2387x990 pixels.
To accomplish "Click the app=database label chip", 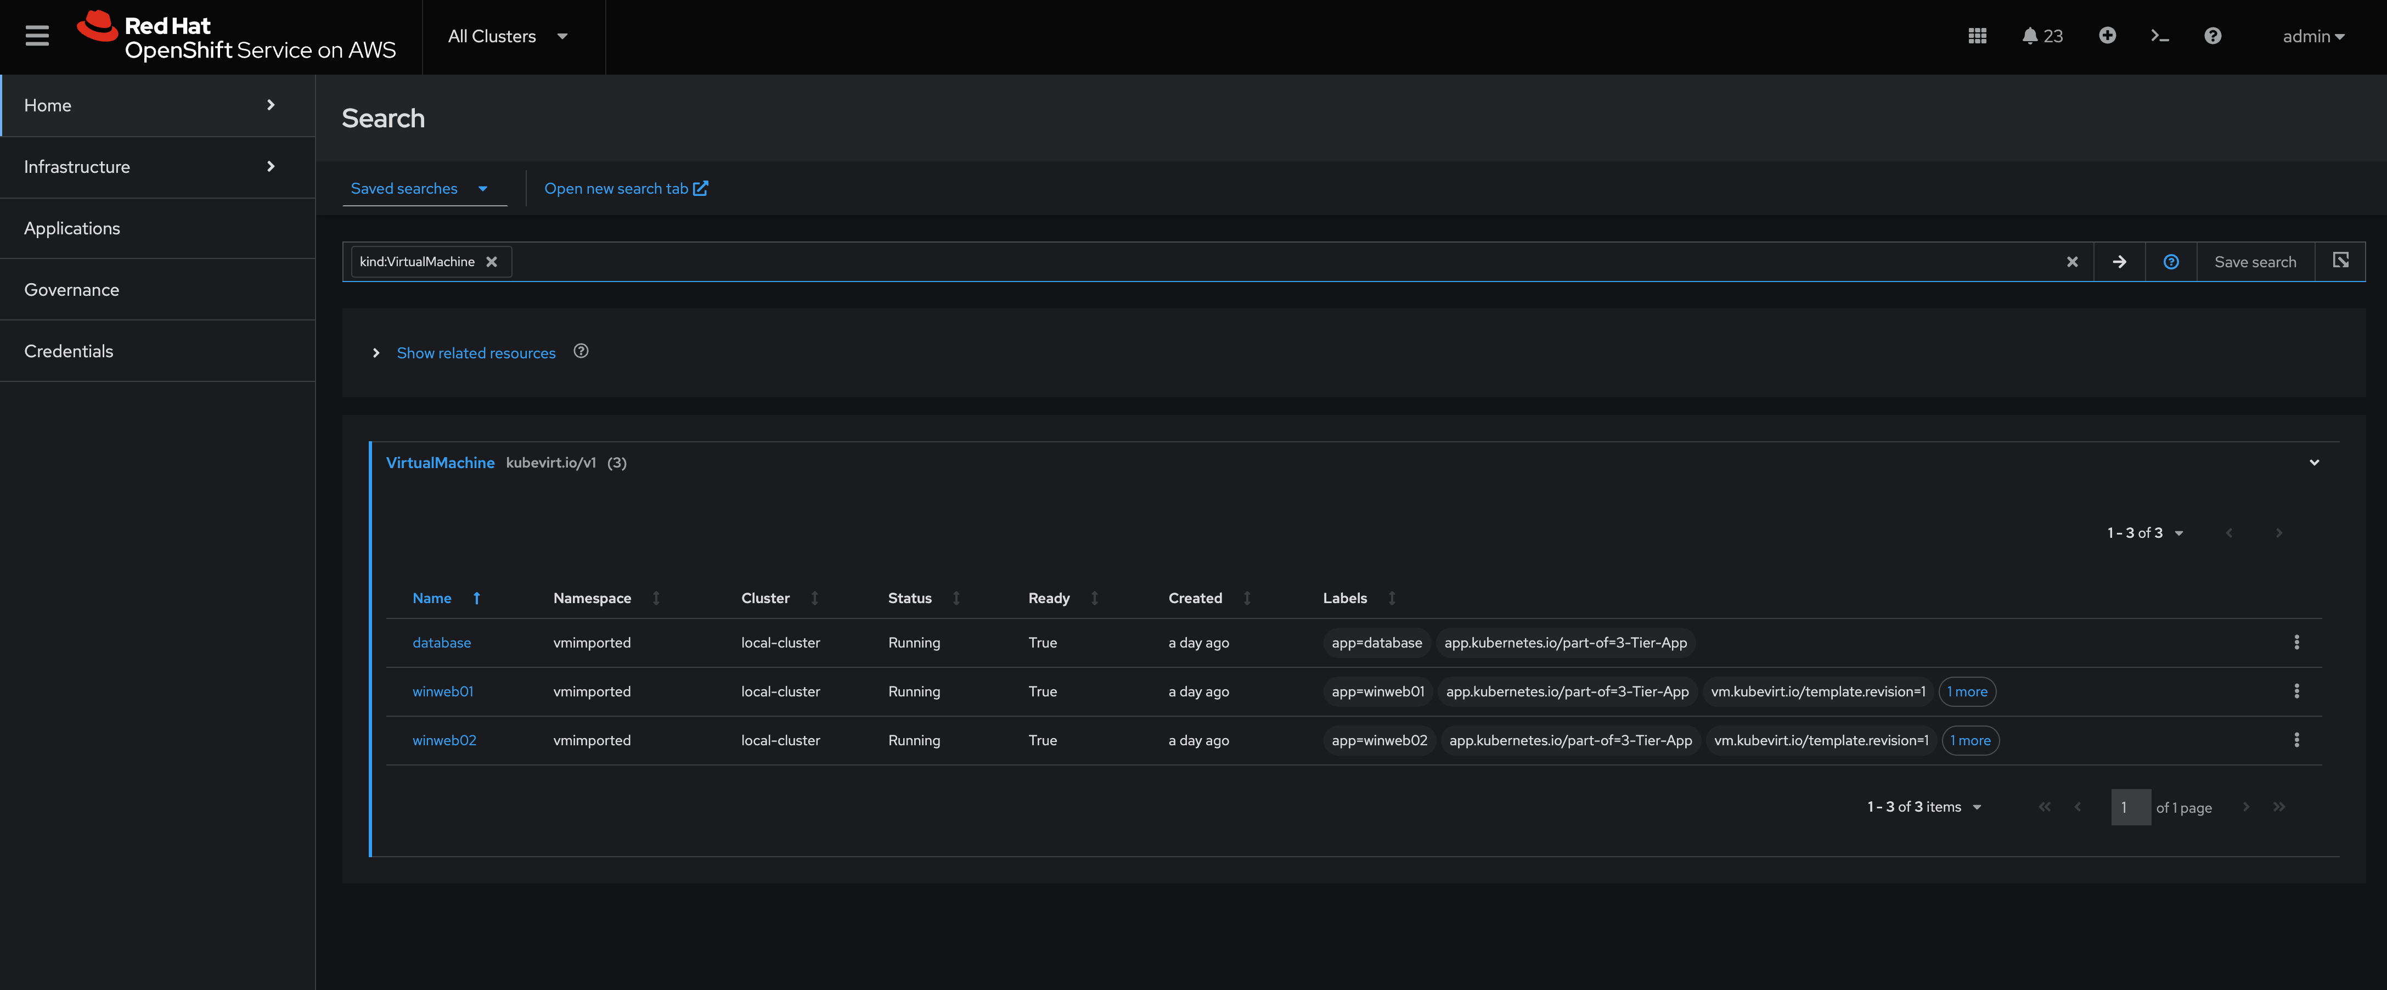I will (1376, 643).
